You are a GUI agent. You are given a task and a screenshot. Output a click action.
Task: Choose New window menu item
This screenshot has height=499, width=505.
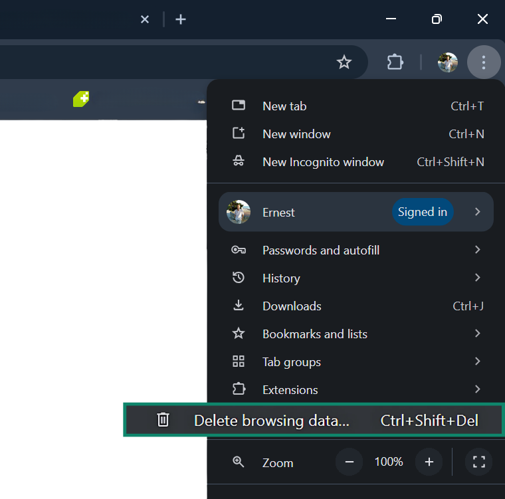pos(296,134)
